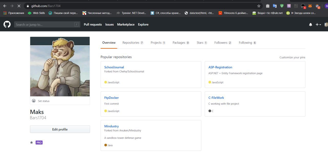Open Pull requests in header

93,25
